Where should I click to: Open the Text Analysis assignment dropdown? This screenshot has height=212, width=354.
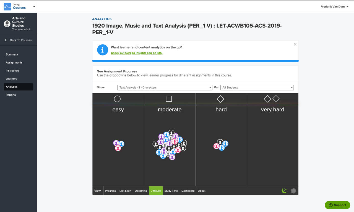165,88
